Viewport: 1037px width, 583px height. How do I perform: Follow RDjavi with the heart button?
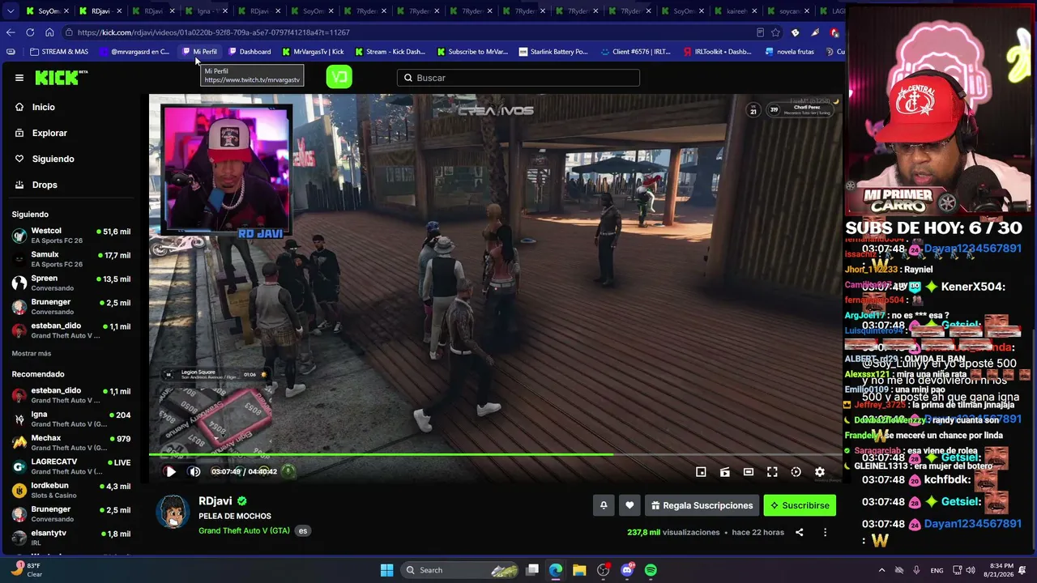click(x=629, y=505)
